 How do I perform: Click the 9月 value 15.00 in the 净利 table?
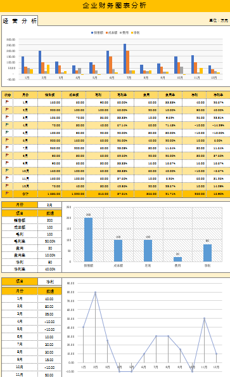(x=49, y=360)
